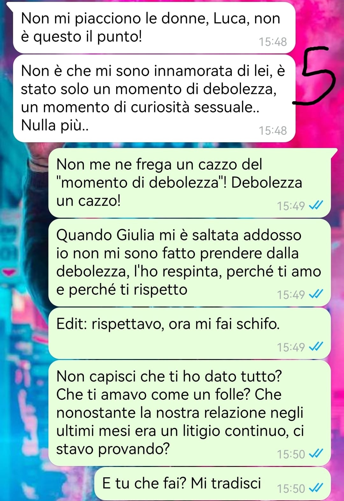
Task: Select the 'momento di curiosità sessuale' message bubble
Action: tap(154, 98)
